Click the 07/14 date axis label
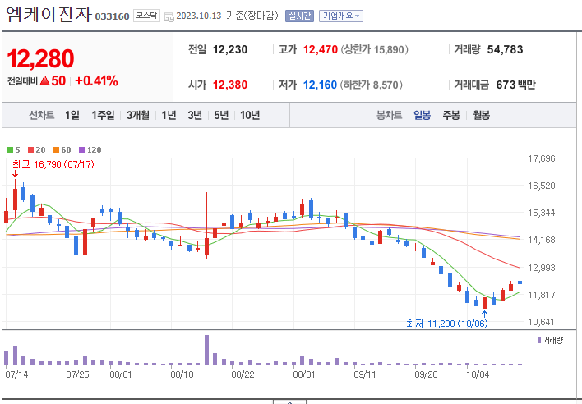Viewport: 582px width, 404px height. tap(16, 374)
